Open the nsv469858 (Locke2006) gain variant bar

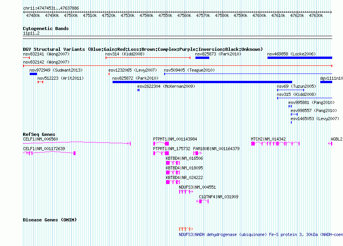point(300,58)
